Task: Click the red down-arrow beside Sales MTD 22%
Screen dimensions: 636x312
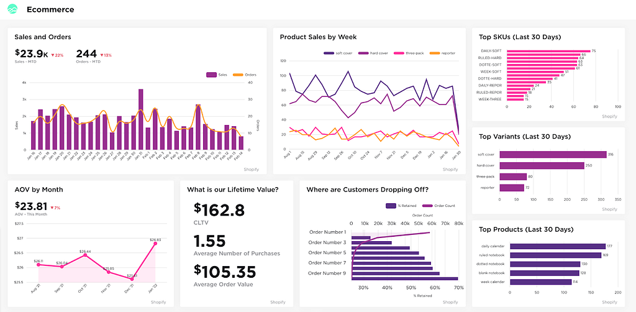Action: point(53,55)
